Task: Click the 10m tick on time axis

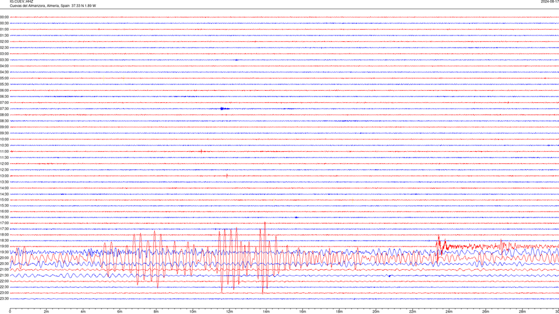Action: pyautogui.click(x=193, y=312)
